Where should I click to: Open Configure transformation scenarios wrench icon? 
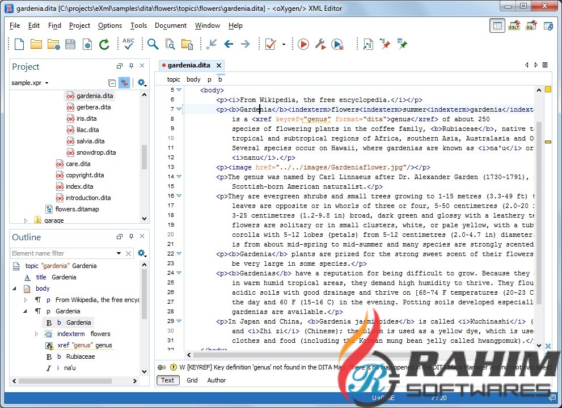(x=320, y=44)
